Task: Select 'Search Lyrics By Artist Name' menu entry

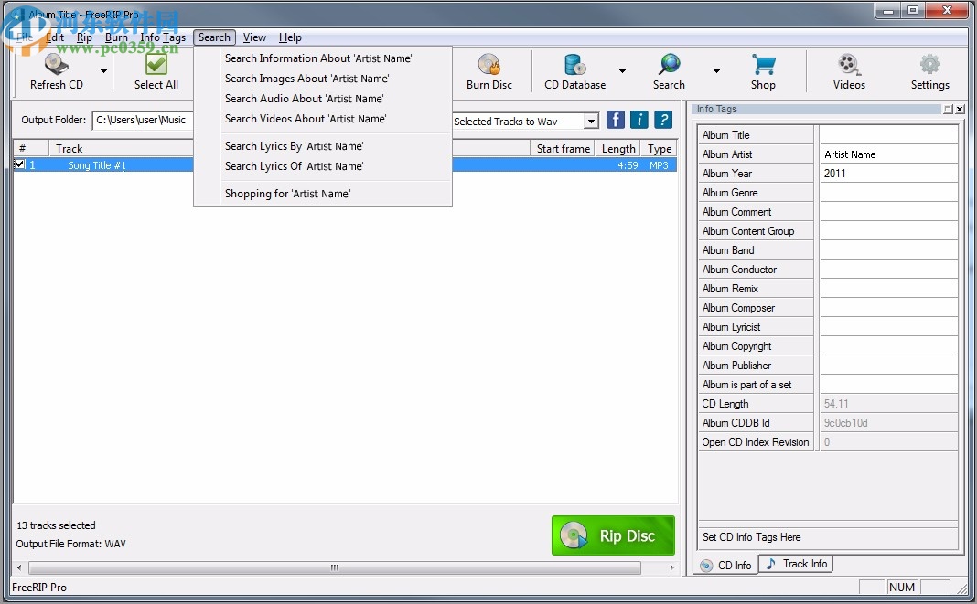Action: pyautogui.click(x=295, y=145)
